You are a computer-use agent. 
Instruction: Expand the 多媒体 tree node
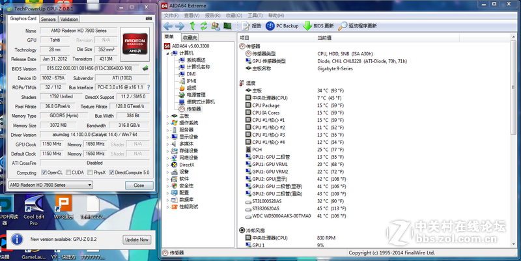coord(168,144)
